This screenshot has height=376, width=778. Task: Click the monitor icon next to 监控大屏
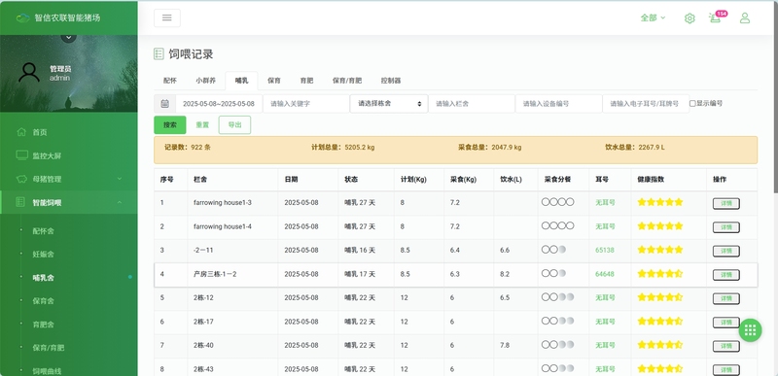pos(21,155)
